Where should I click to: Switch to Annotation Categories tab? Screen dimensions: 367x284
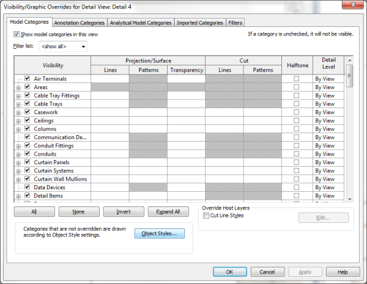click(x=80, y=23)
